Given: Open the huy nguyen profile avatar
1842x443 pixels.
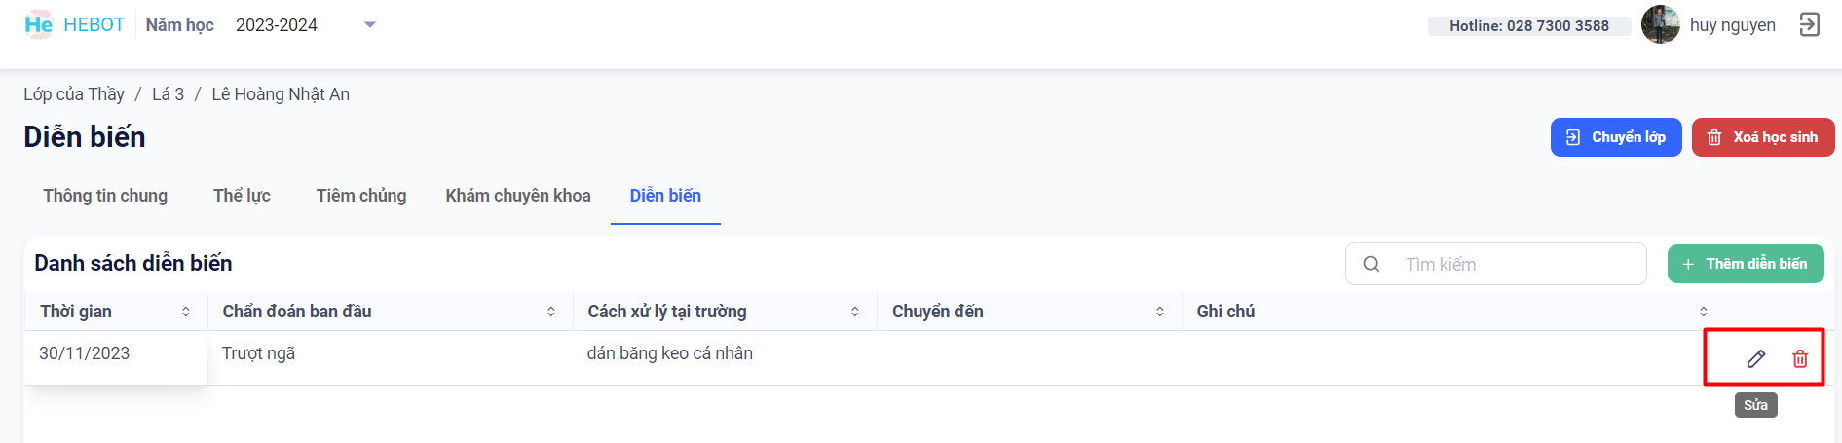Looking at the screenshot, I should [x=1660, y=24].
